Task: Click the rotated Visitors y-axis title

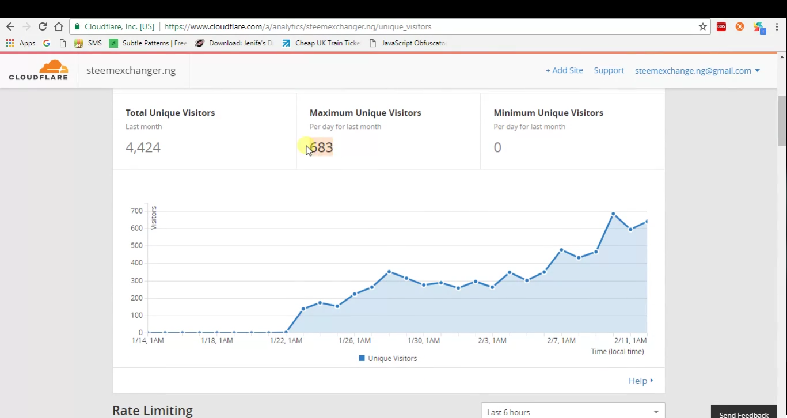Action: [154, 218]
